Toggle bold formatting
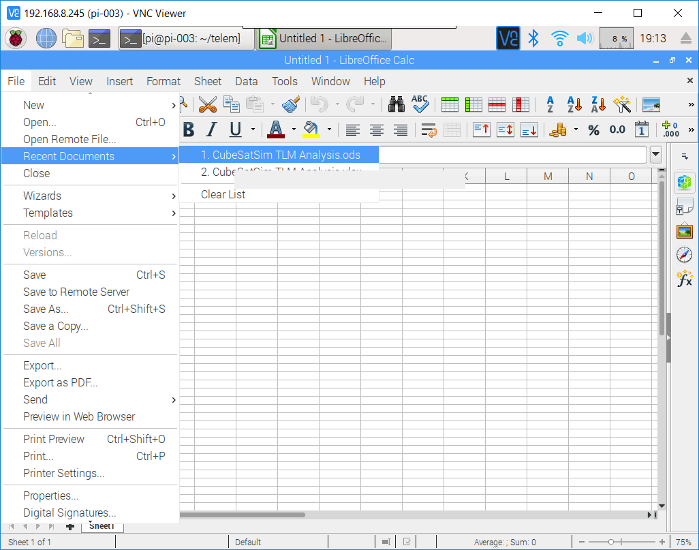The image size is (699, 550). coord(189,129)
